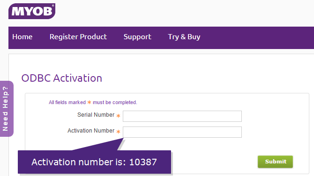Go to Register Product page

(78, 37)
